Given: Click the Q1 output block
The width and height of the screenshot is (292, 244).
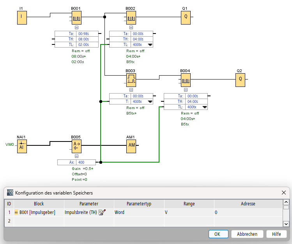Looking at the screenshot, I should click(x=186, y=17).
